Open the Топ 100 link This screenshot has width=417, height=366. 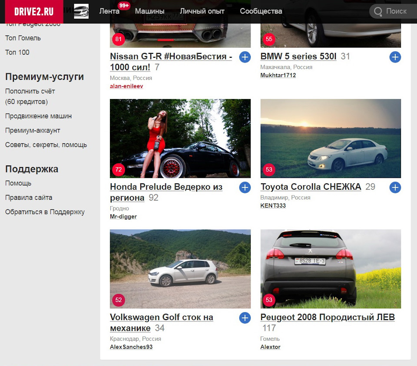(17, 53)
